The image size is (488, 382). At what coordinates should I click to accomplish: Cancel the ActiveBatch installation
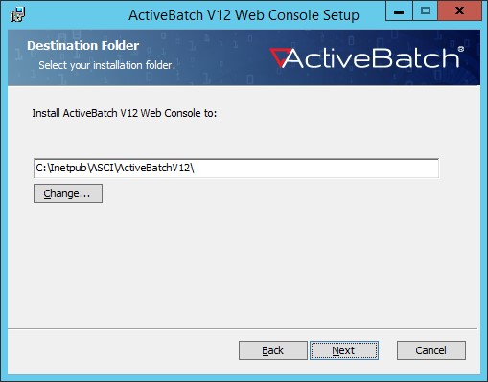coord(431,350)
